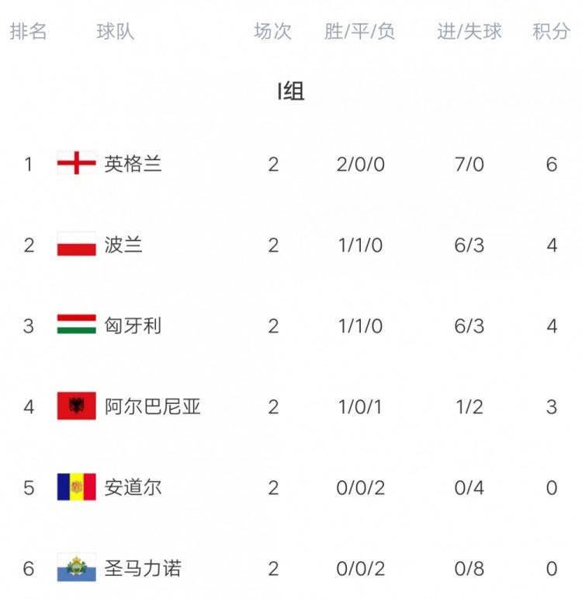Viewport: 582px width, 599px height.
Task: Select team name 阿尔巴尼亚
Action: [x=152, y=406]
